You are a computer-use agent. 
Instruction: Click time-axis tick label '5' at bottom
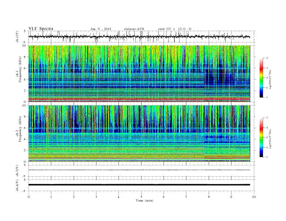(x=141, y=197)
